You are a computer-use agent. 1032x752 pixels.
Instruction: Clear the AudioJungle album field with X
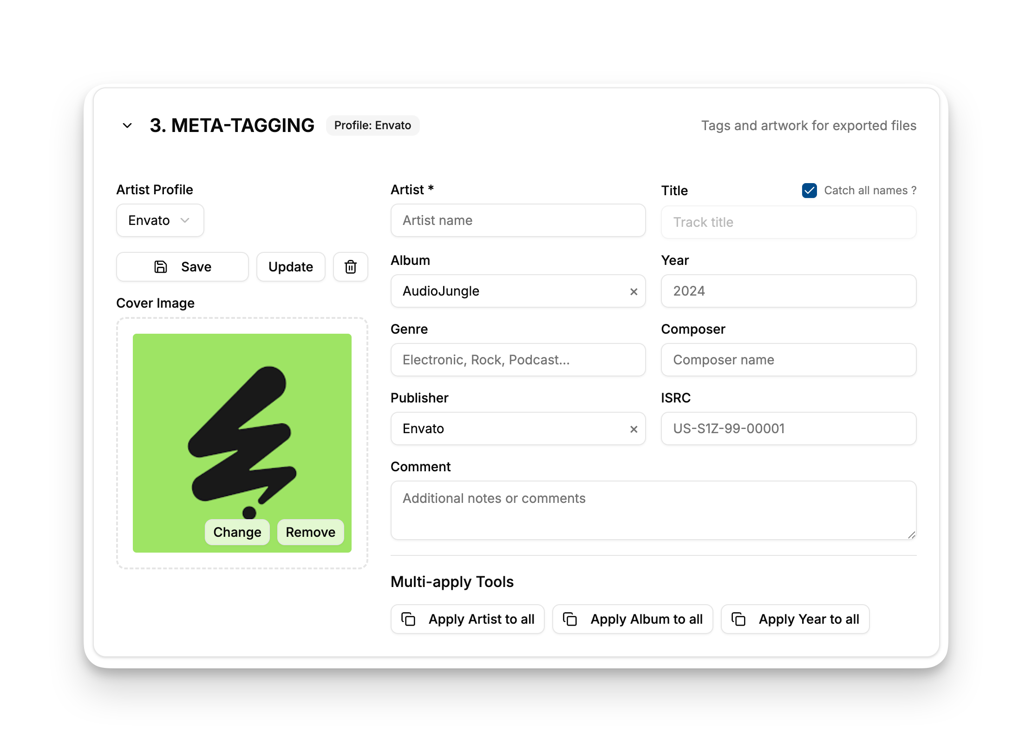[634, 291]
